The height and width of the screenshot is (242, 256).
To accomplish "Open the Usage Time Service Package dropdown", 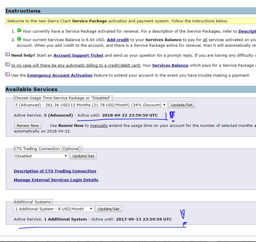I will click(x=91, y=105).
